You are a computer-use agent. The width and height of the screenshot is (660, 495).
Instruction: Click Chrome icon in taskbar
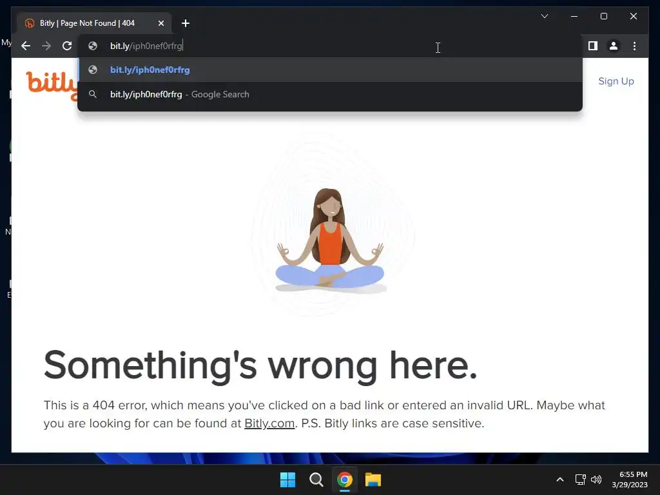pos(344,480)
